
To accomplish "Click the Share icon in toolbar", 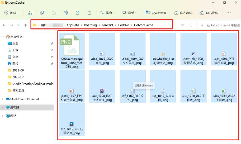I will point(78,13).
